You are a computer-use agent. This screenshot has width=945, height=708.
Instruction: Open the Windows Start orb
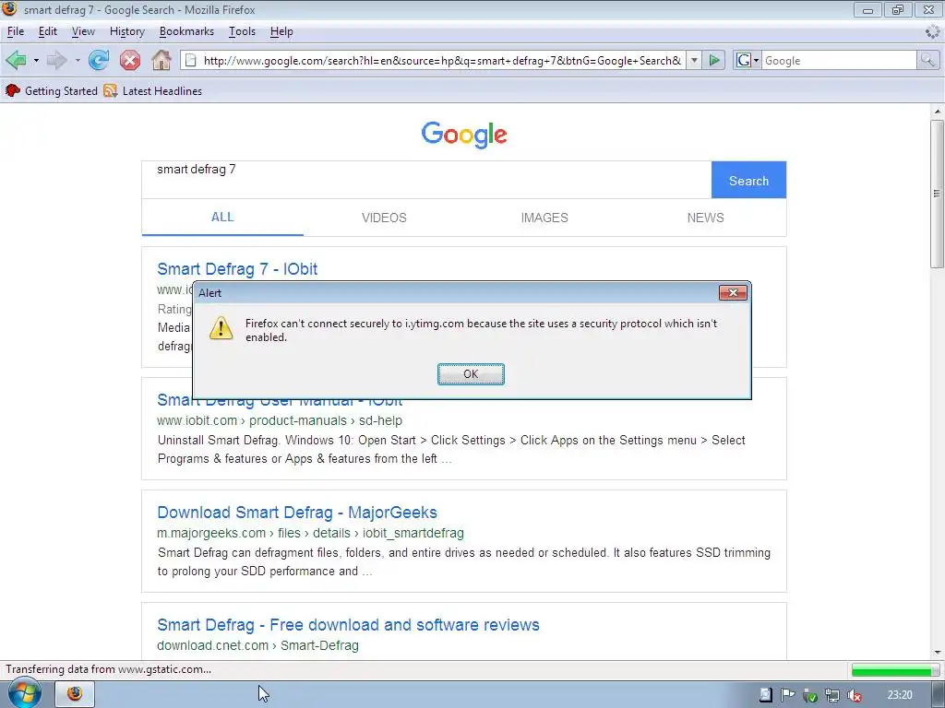coord(25,693)
